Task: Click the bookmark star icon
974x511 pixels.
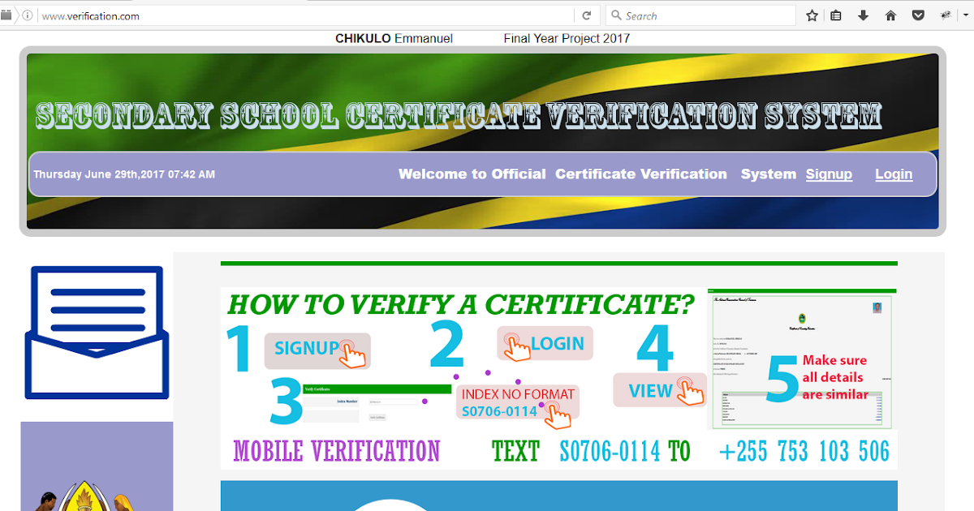Action: tap(812, 15)
